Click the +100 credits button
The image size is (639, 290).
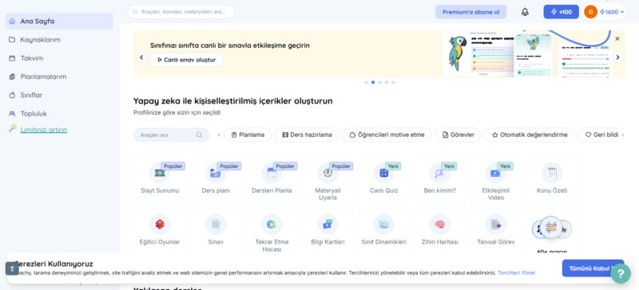(x=562, y=12)
